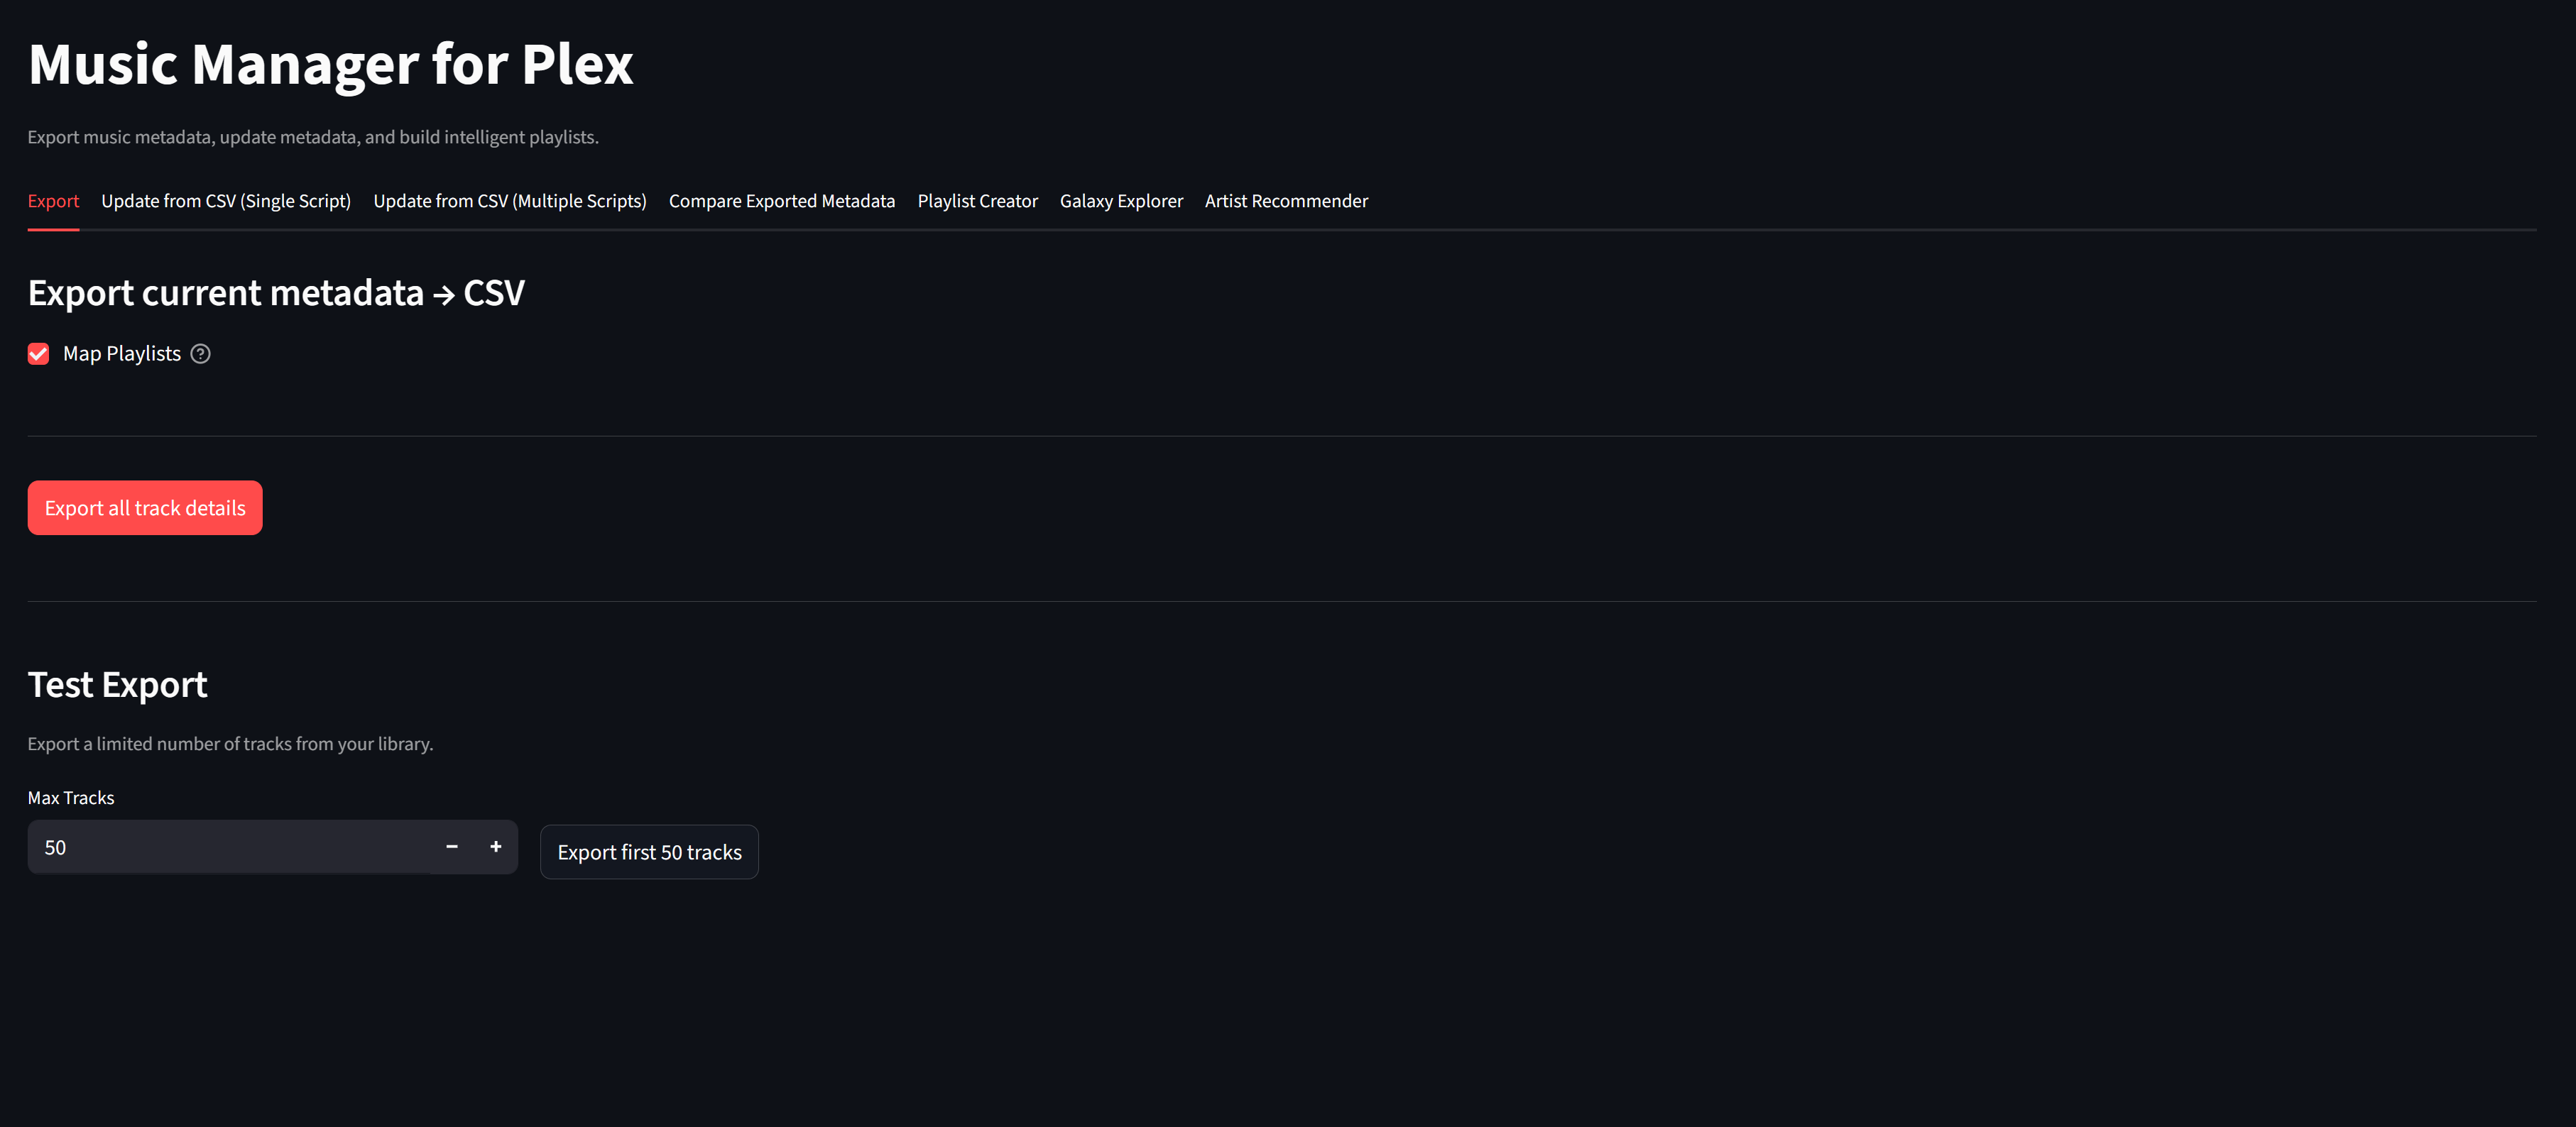Decrease Max Tracks with the minus button

[452, 846]
